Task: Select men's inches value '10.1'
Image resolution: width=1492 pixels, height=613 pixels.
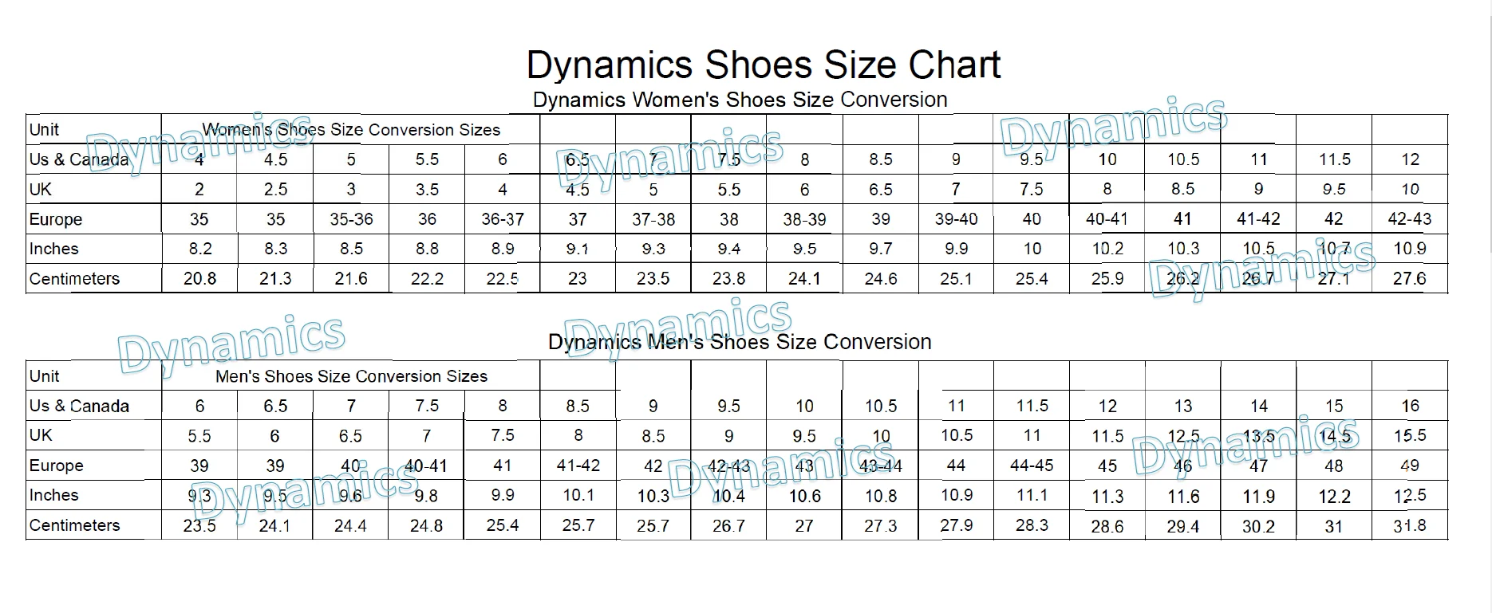Action: coord(578,496)
